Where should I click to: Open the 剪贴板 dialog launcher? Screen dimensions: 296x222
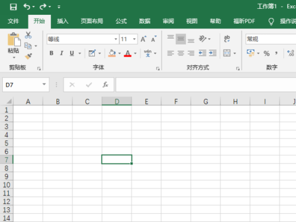pos(39,69)
